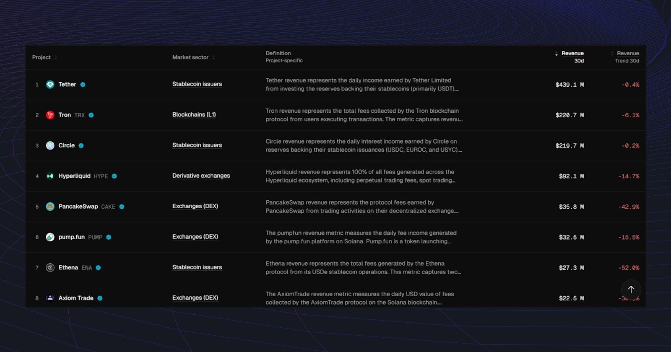Click the pump.fun logo icon
Image resolution: width=671 pixels, height=352 pixels.
pos(50,237)
